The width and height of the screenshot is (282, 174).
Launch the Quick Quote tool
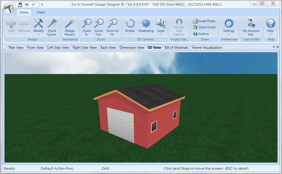pos(52,27)
